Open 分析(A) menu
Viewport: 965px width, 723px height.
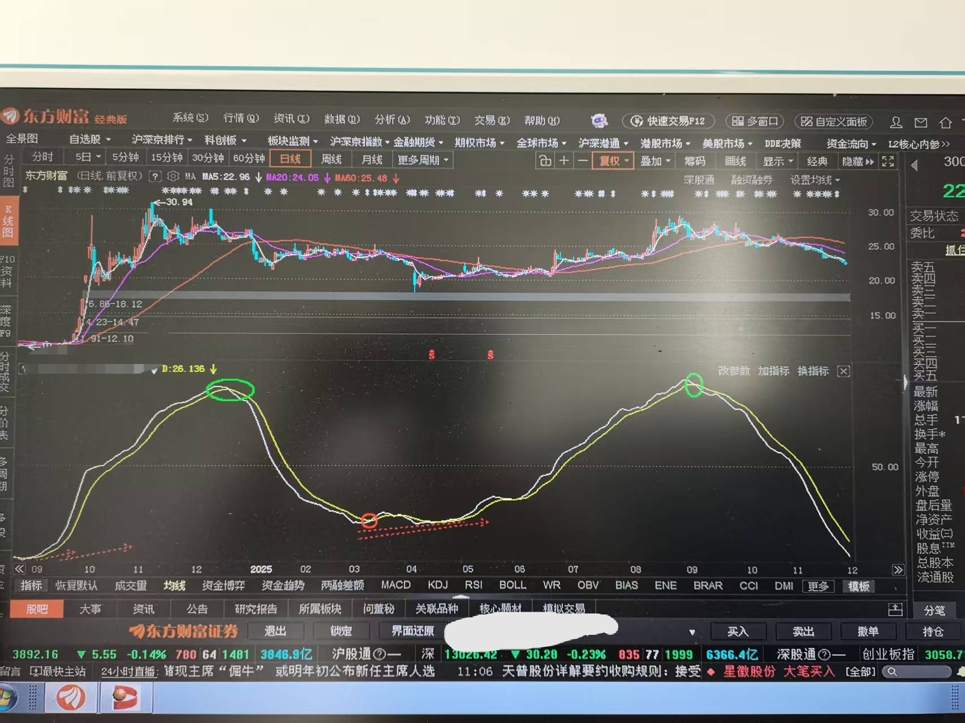(x=392, y=120)
